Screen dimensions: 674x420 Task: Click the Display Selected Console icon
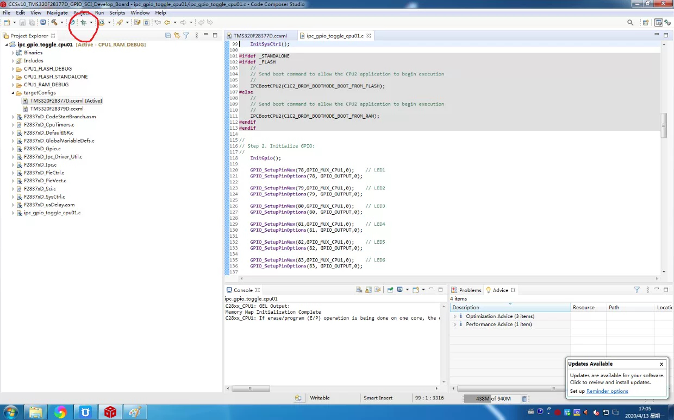[x=400, y=290]
